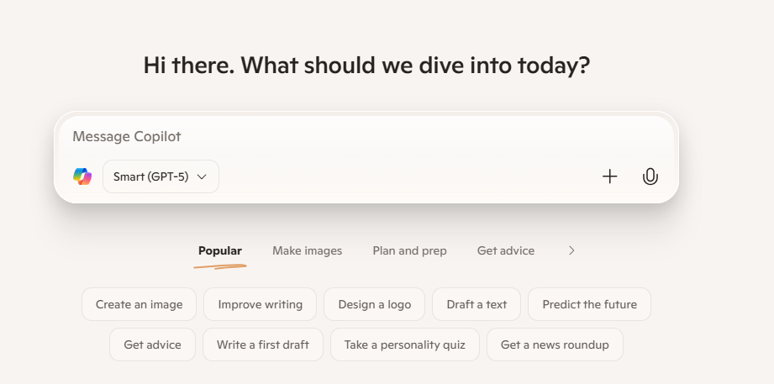Choose the Create an image suggestion
The width and height of the screenshot is (774, 384).
[139, 304]
